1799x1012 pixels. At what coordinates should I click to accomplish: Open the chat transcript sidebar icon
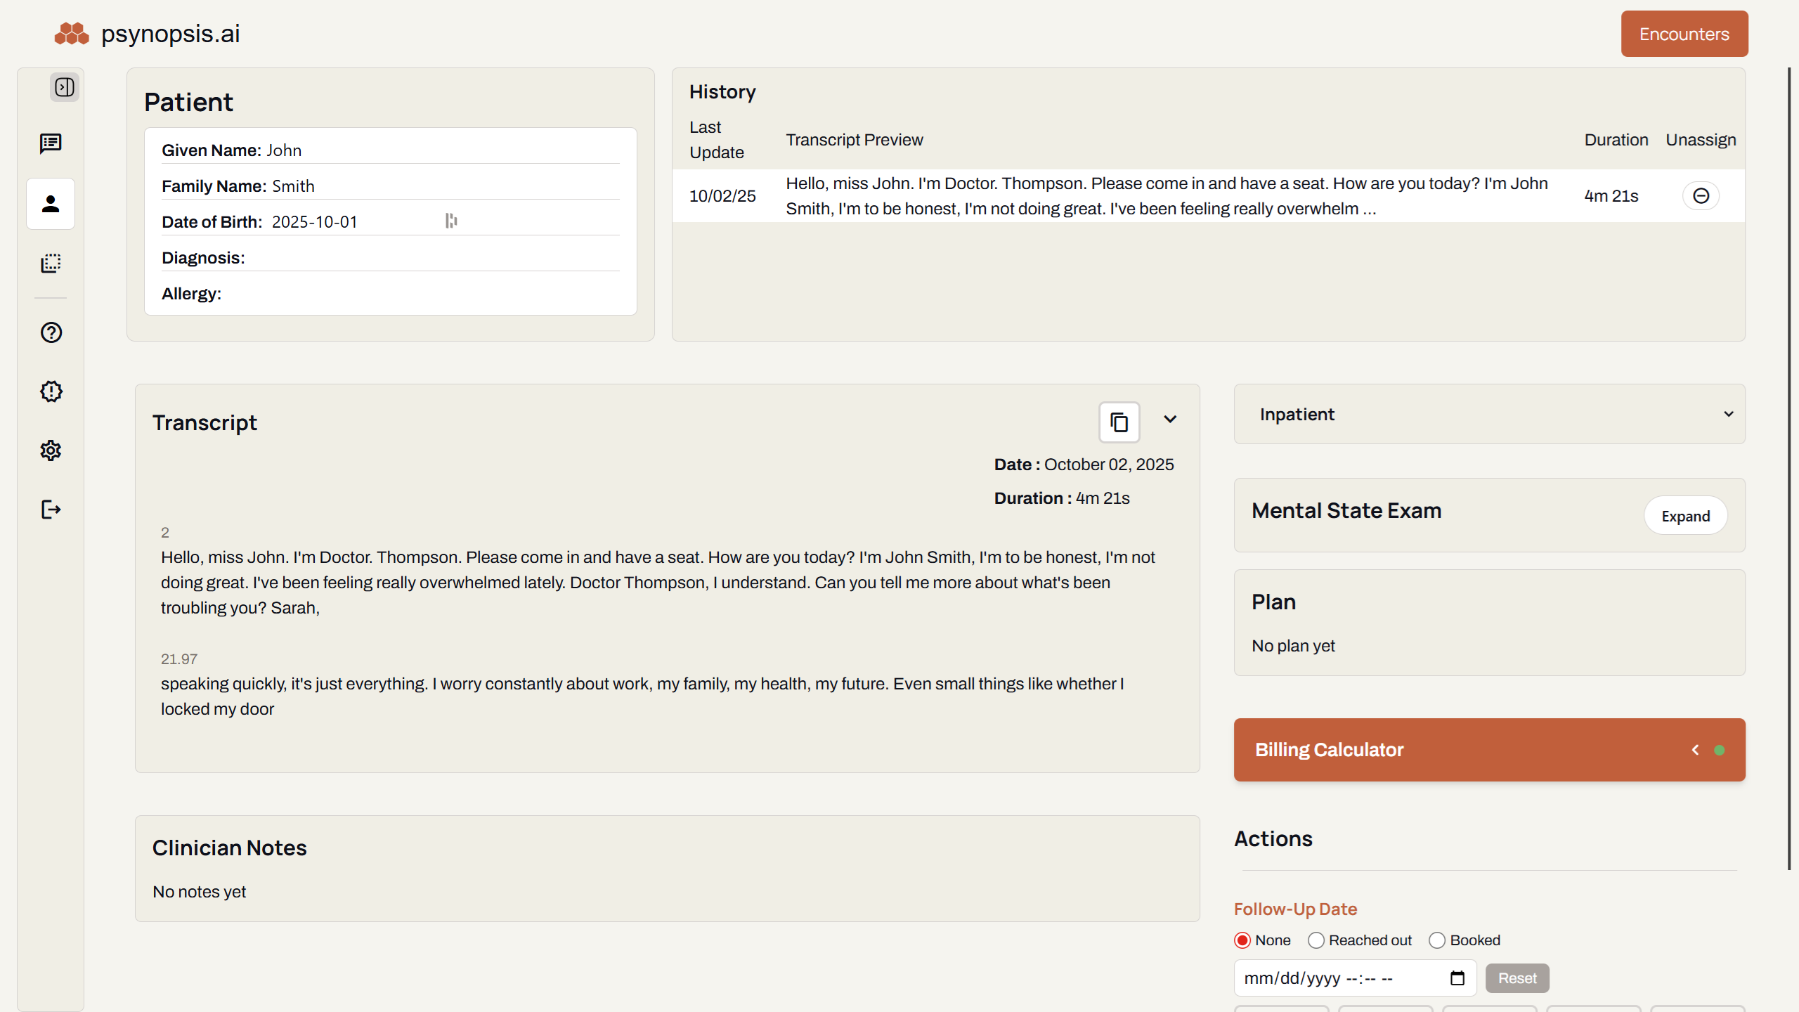coord(50,144)
